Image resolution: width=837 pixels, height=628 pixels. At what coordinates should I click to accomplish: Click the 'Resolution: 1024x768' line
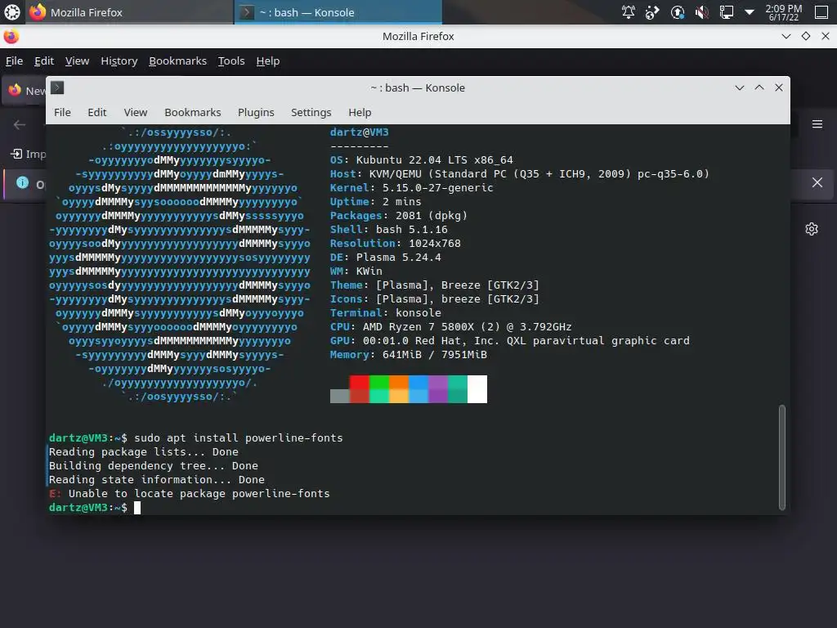pos(395,244)
